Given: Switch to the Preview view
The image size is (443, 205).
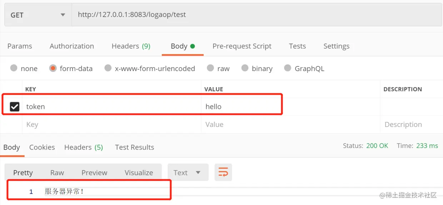Looking at the screenshot, I should (x=94, y=172).
